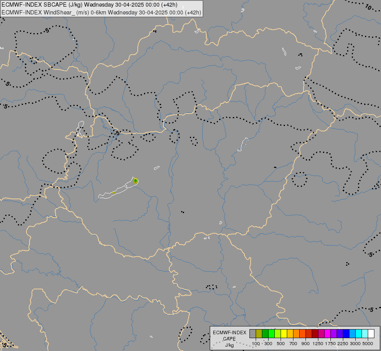Click the "ECMWF-INDEX WindShear_ (m/s) 0-6km" title line
Screen dimensions: 381x351
pyautogui.click(x=101, y=12)
